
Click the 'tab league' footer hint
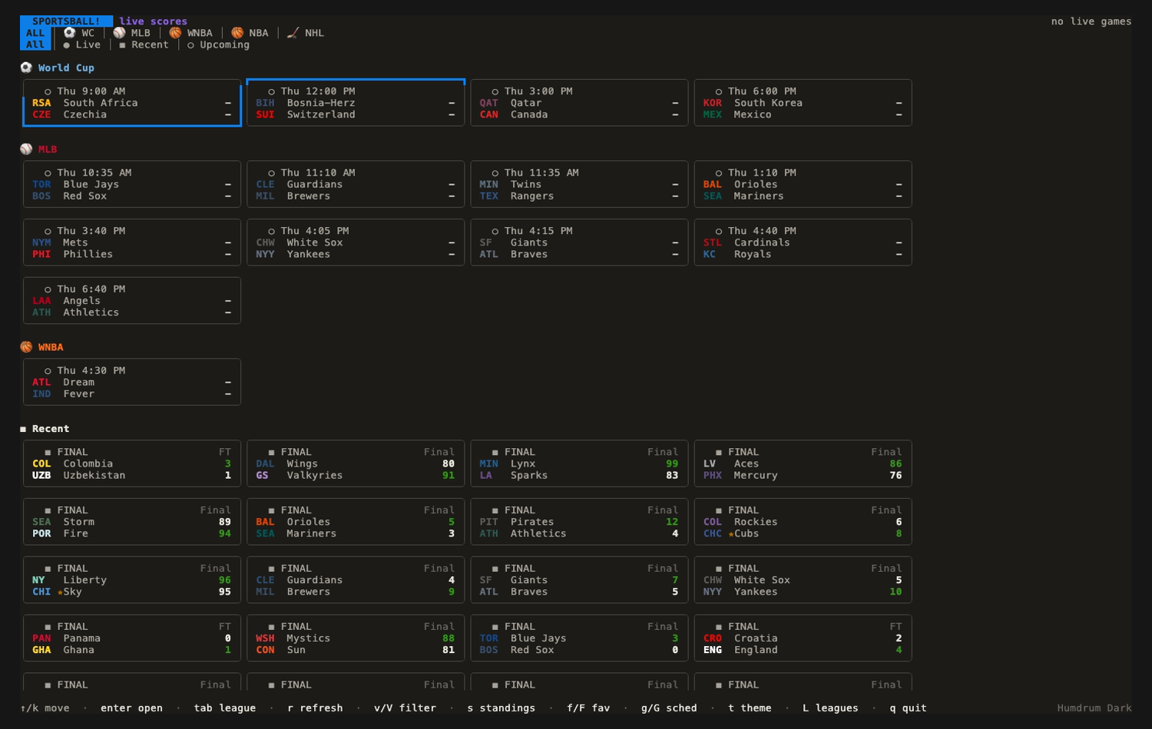[x=225, y=708]
